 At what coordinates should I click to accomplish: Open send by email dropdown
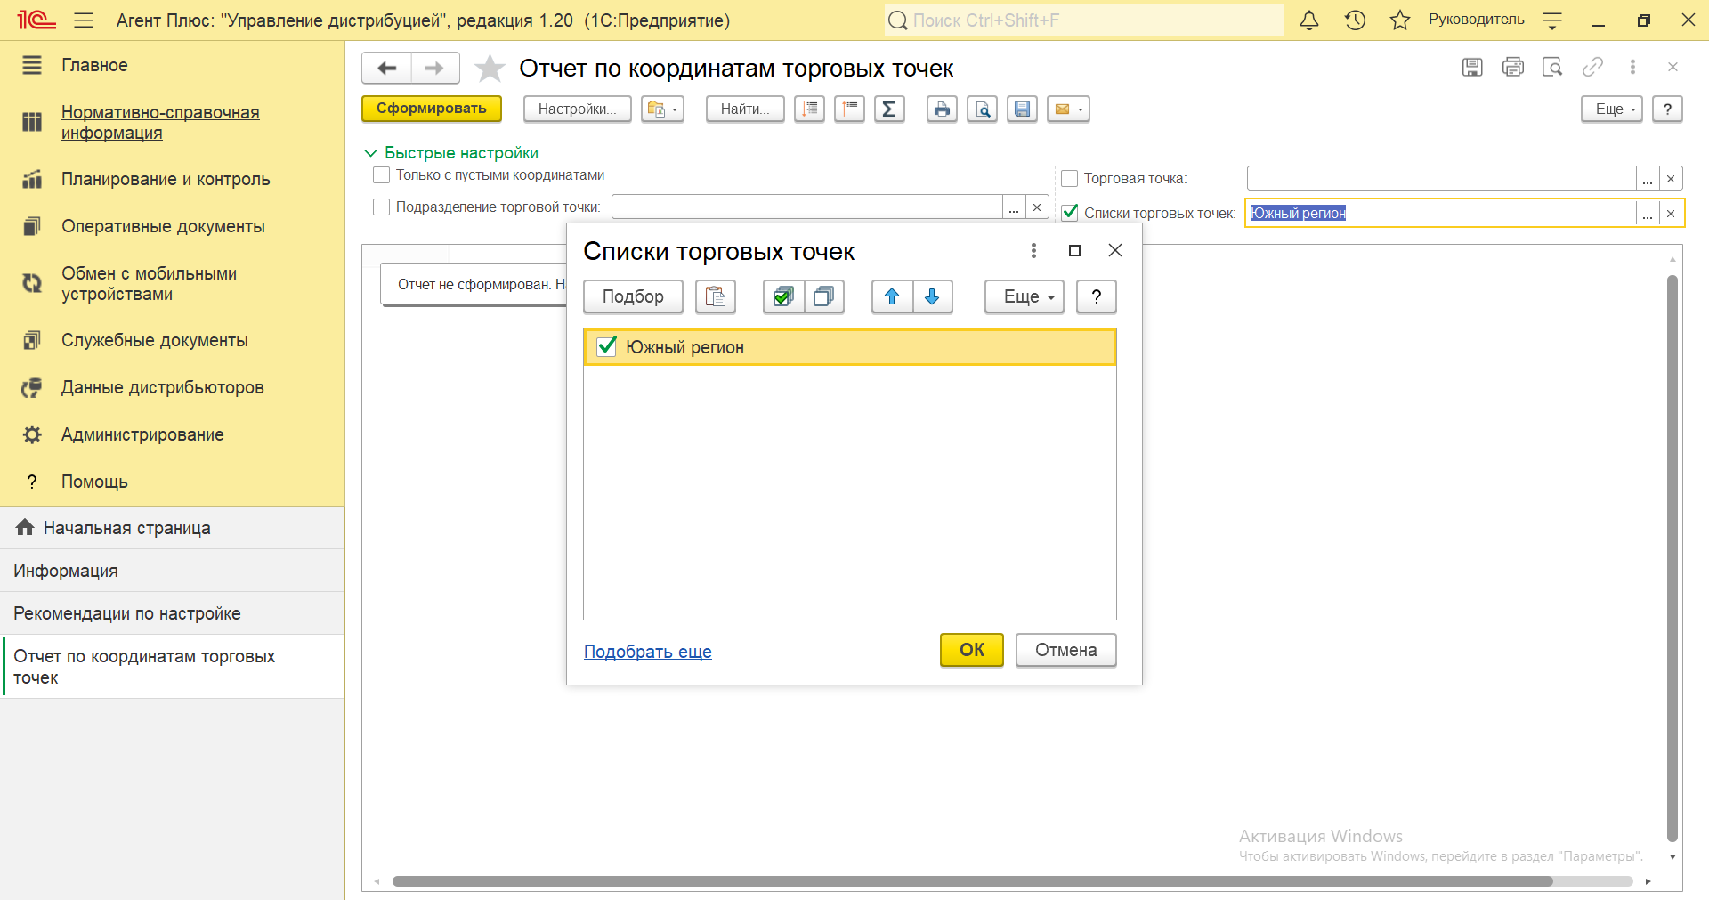(x=1068, y=109)
